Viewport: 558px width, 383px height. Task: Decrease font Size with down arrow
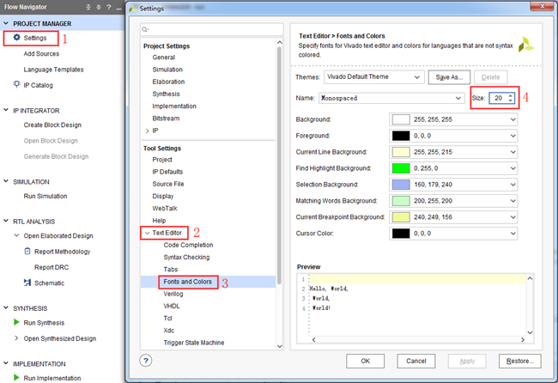(x=510, y=100)
